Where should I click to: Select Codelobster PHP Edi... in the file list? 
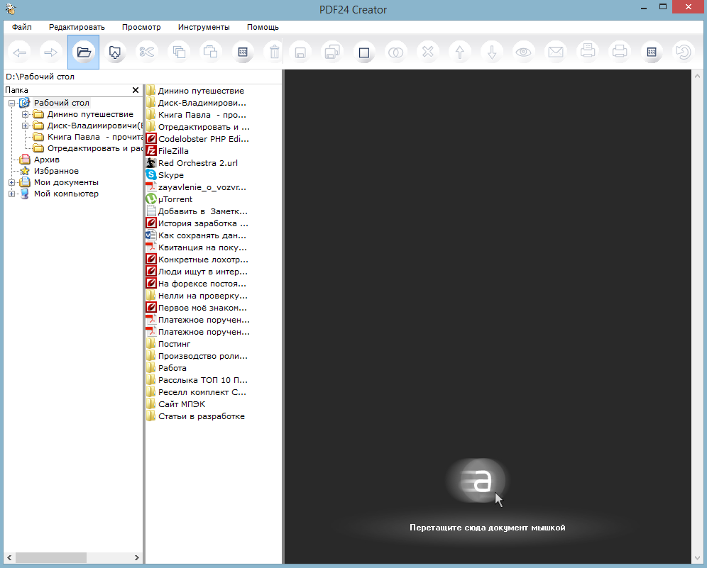coord(198,139)
